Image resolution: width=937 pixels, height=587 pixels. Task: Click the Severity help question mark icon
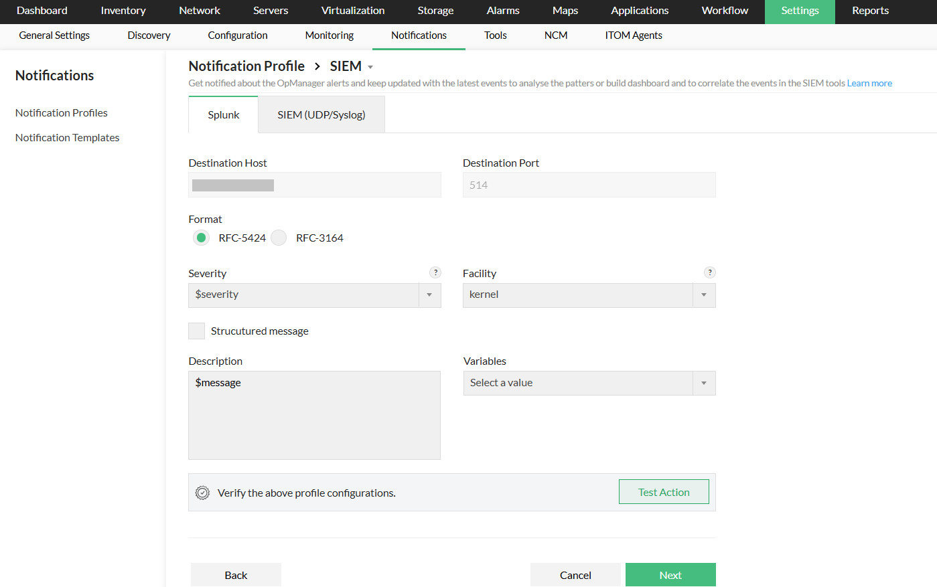click(435, 272)
